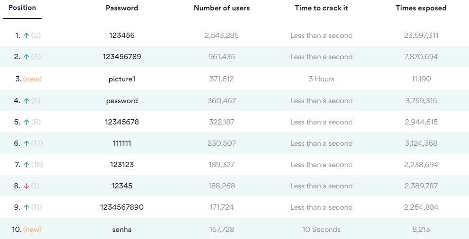Click the up arrow in the 1234567890 row

pyautogui.click(x=26, y=207)
